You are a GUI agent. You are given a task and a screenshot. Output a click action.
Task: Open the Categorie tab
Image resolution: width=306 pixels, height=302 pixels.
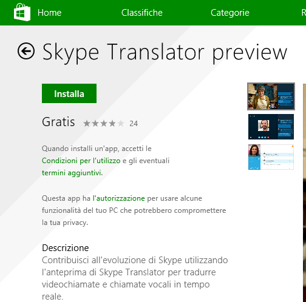(230, 13)
